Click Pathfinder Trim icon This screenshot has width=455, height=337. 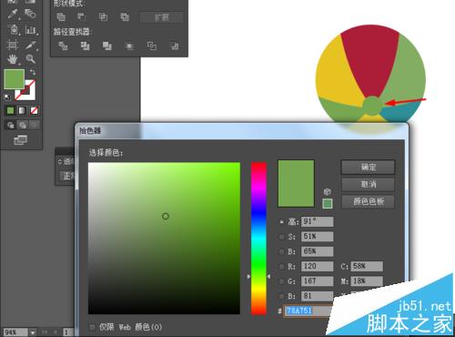(x=85, y=46)
